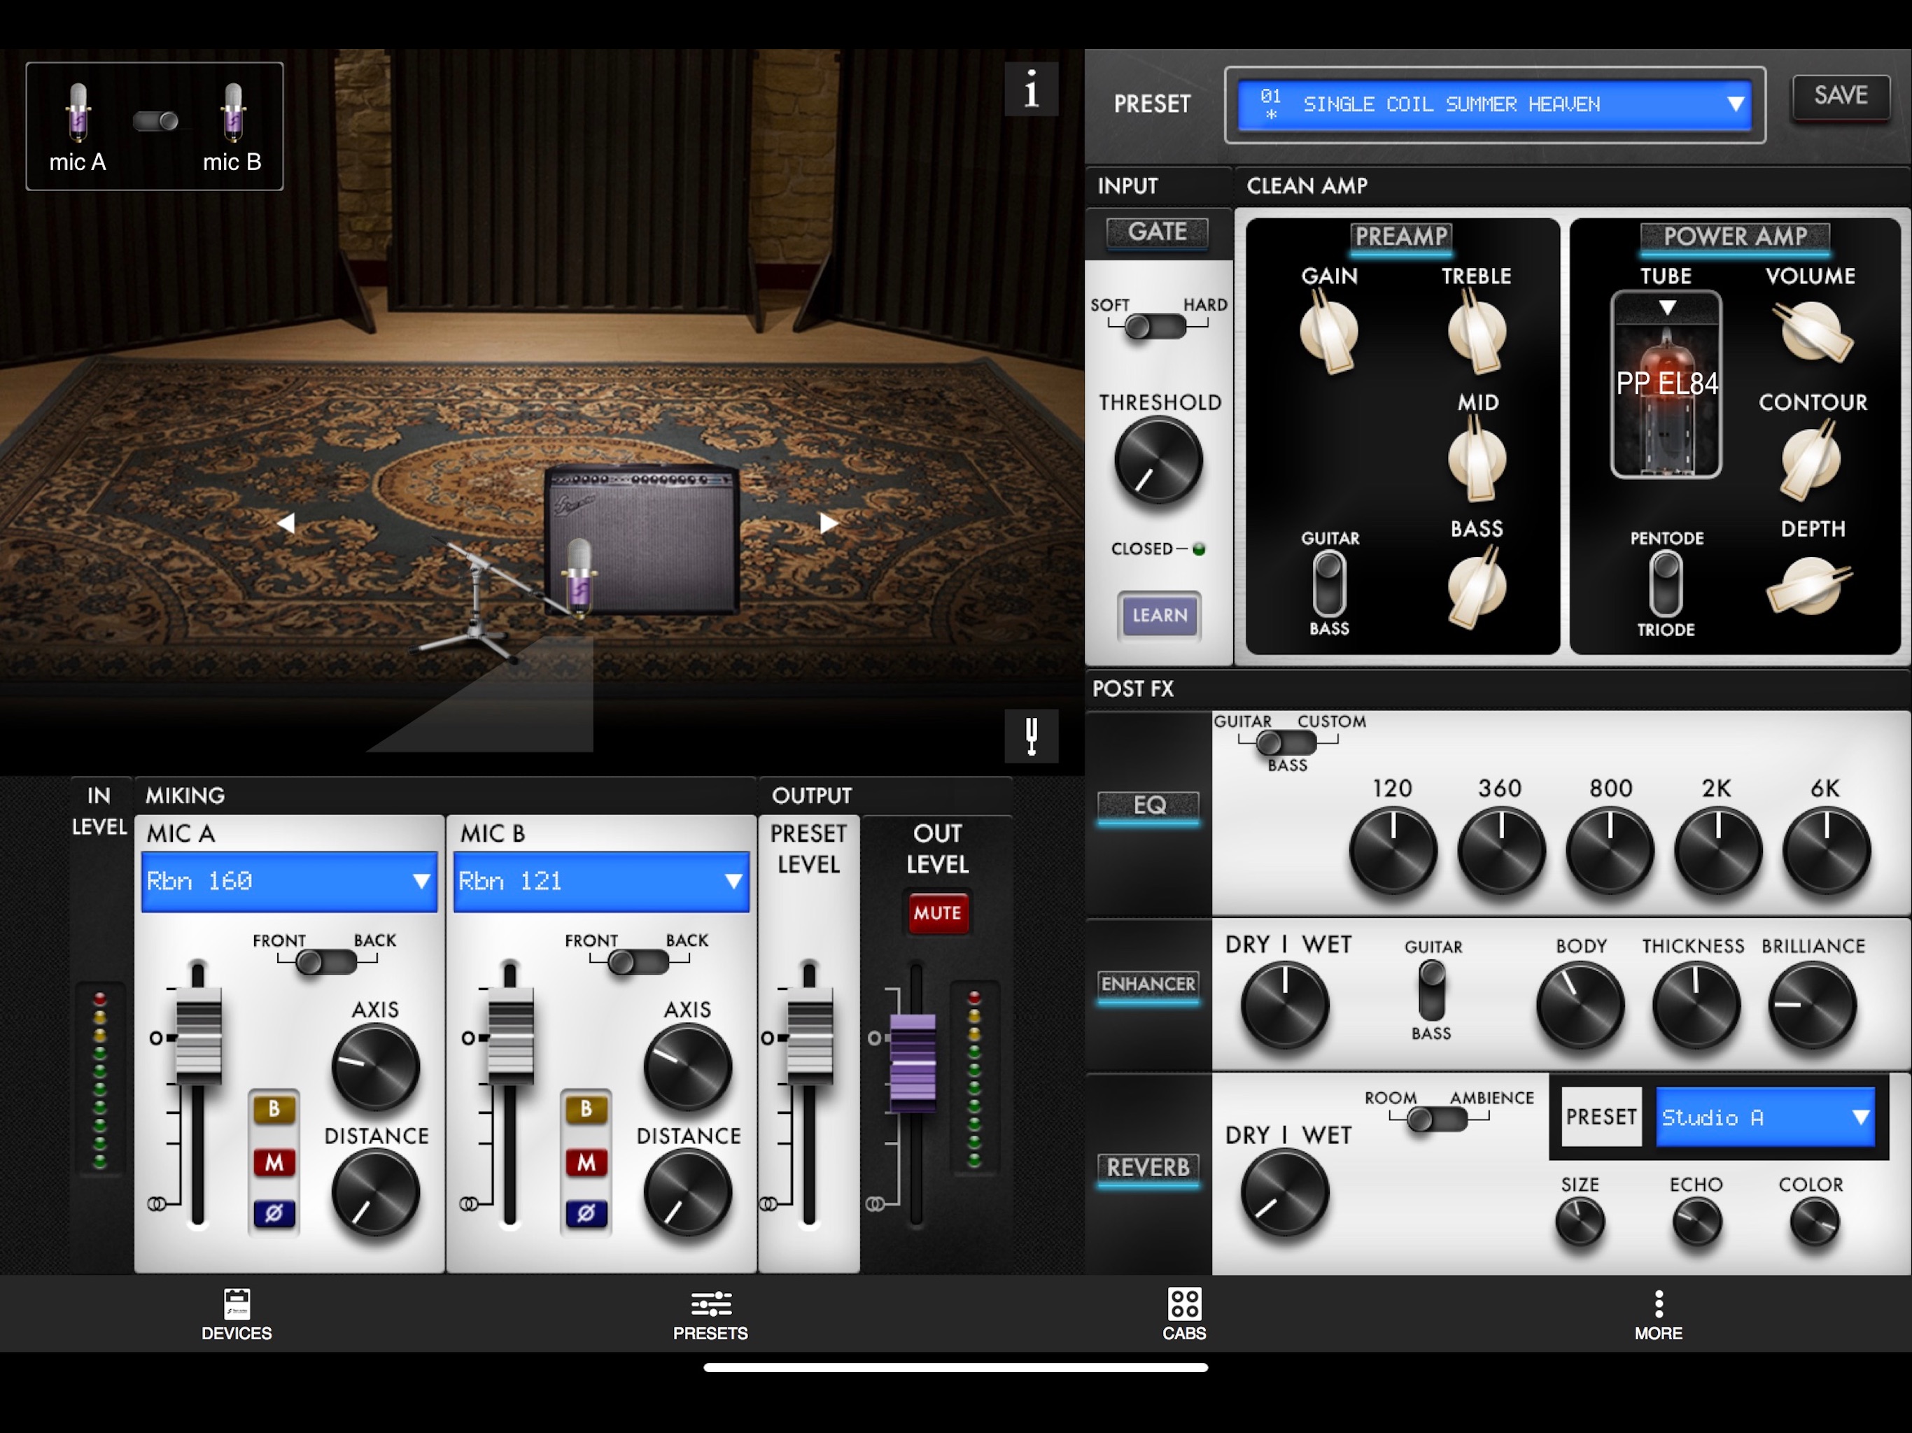
Task: Toggle MIC A bypass B button
Action: click(x=274, y=1108)
